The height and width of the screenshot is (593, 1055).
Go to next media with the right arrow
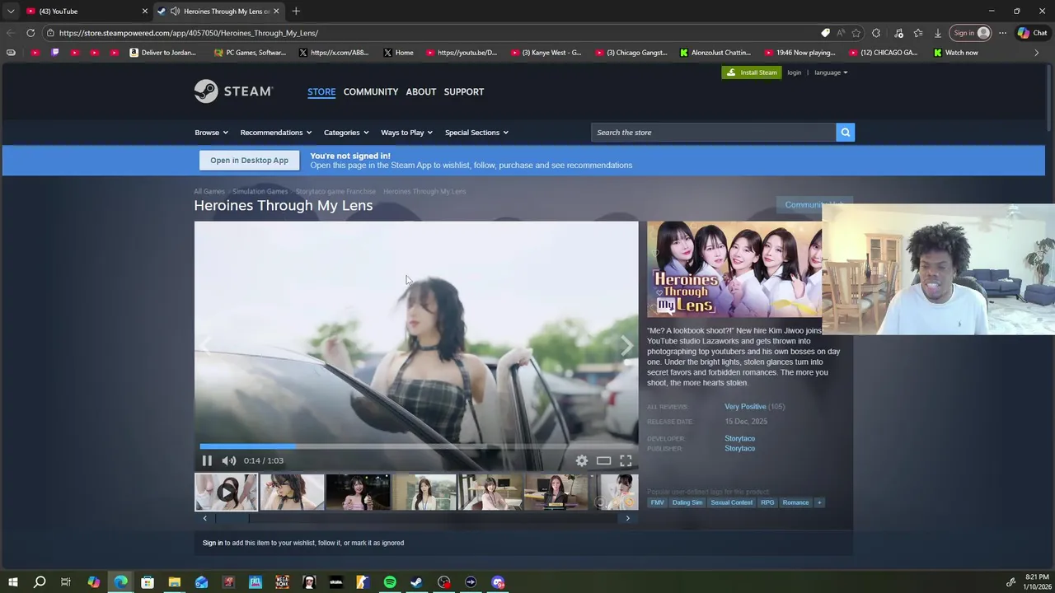626,346
